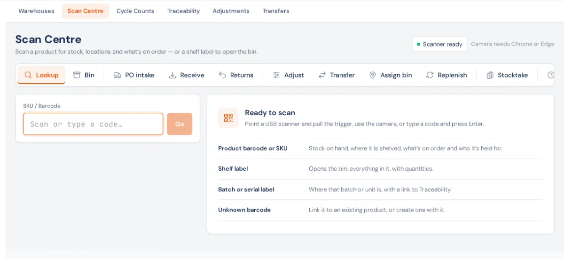The height and width of the screenshot is (259, 564).
Task: Click the Unknown barcode row
Action: click(x=380, y=210)
